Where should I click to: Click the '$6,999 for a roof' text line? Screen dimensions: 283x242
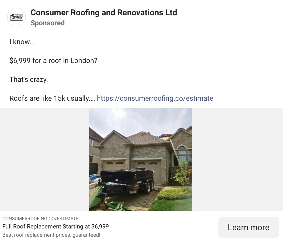click(x=53, y=61)
